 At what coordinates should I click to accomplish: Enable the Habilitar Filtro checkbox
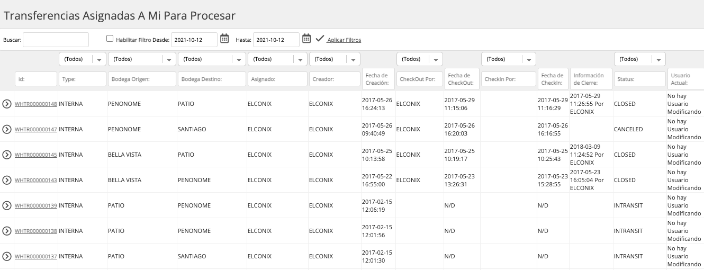point(110,39)
